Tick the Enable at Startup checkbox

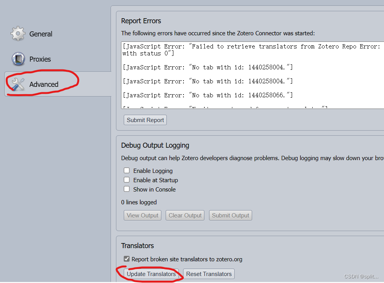(126, 180)
